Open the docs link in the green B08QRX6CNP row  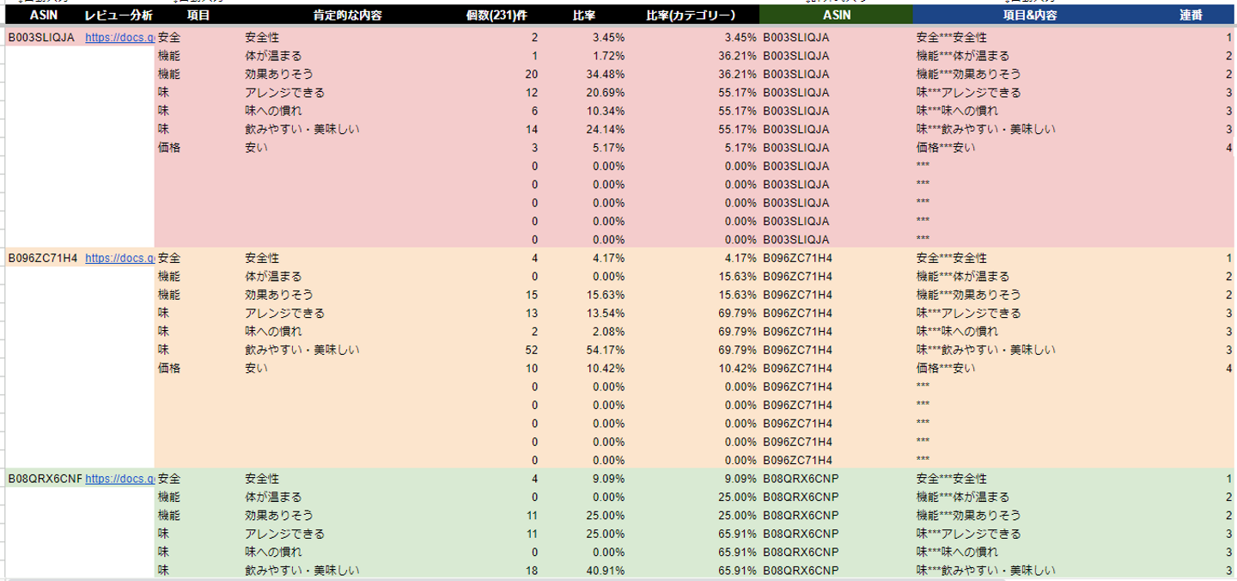[119, 479]
